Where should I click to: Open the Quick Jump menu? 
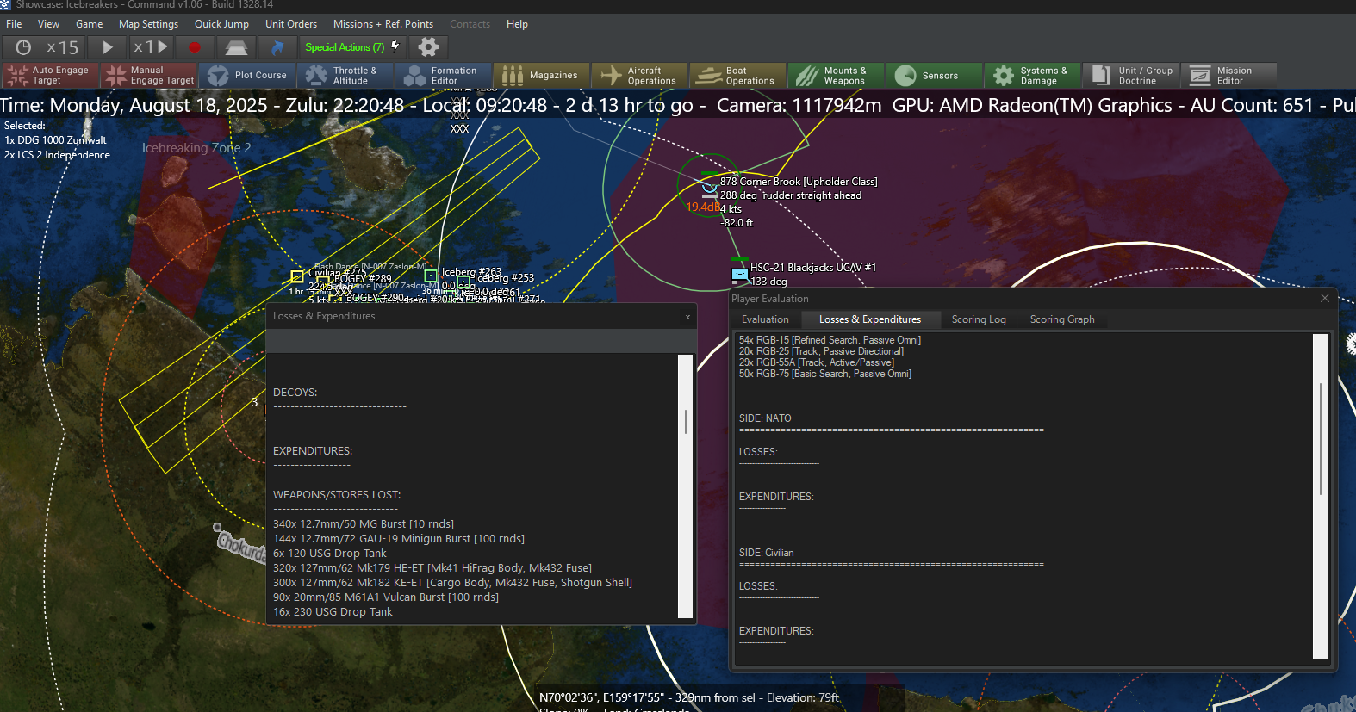pyautogui.click(x=221, y=24)
